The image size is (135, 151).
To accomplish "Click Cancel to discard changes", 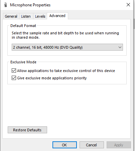I will [x=92, y=145].
